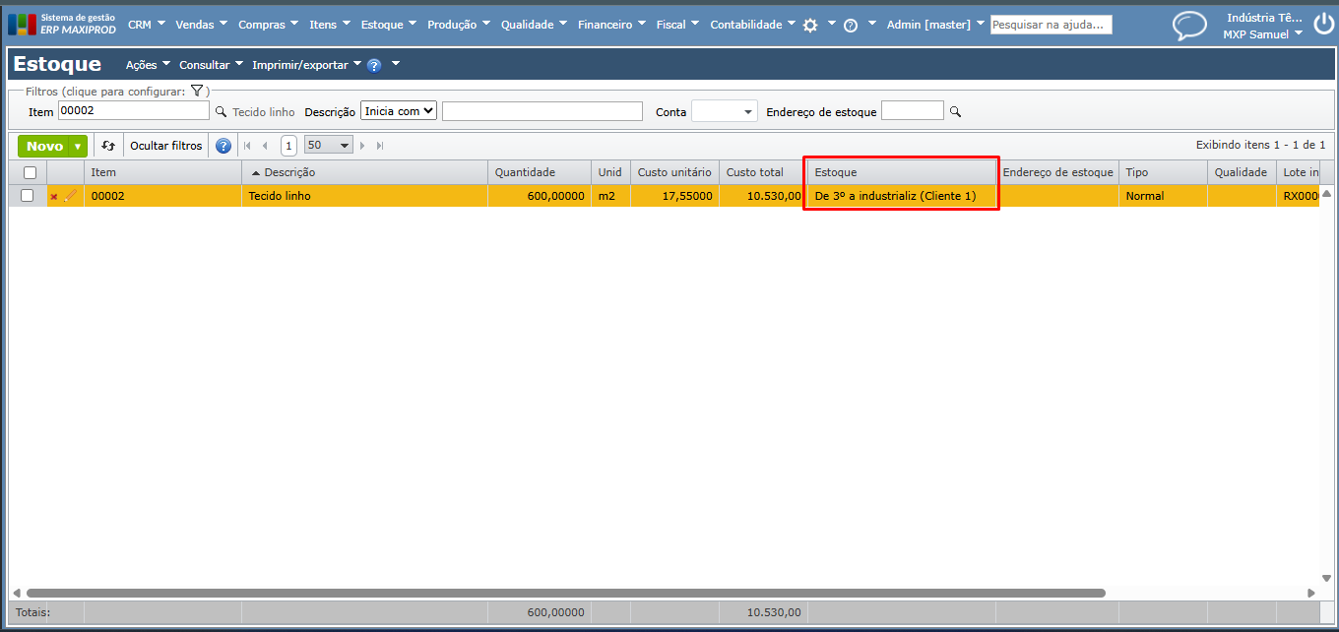Expand the settings gear dropdown arrow
Viewport: 1339px width, 632px height.
click(832, 25)
